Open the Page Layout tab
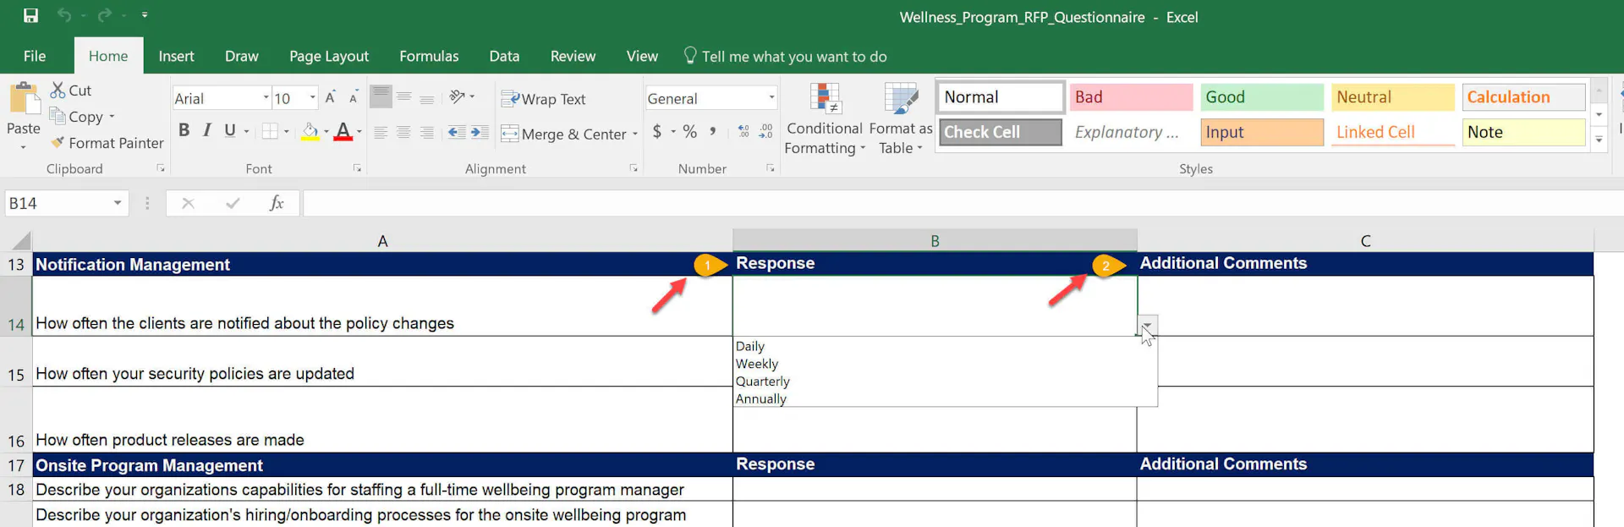Viewport: 1624px width, 527px height. [329, 56]
